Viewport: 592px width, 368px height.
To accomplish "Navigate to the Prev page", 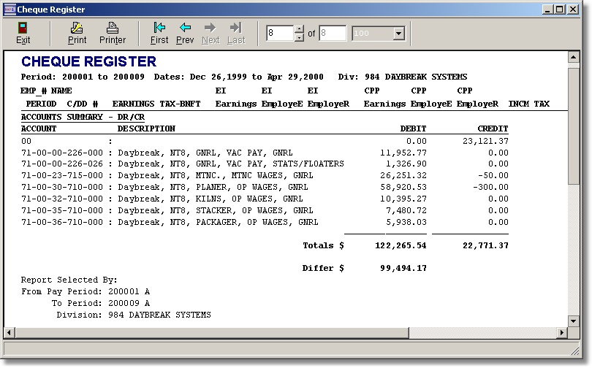I will point(186,33).
